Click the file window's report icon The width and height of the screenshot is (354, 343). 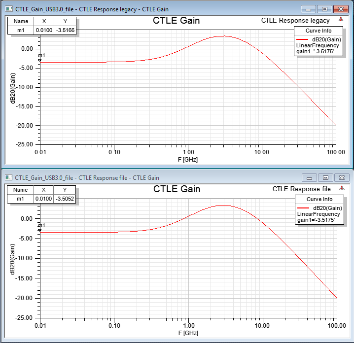click(x=8, y=177)
